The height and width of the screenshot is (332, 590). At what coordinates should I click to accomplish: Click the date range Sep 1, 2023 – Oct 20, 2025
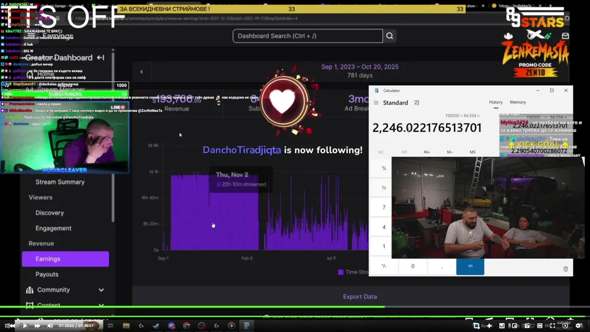360,67
